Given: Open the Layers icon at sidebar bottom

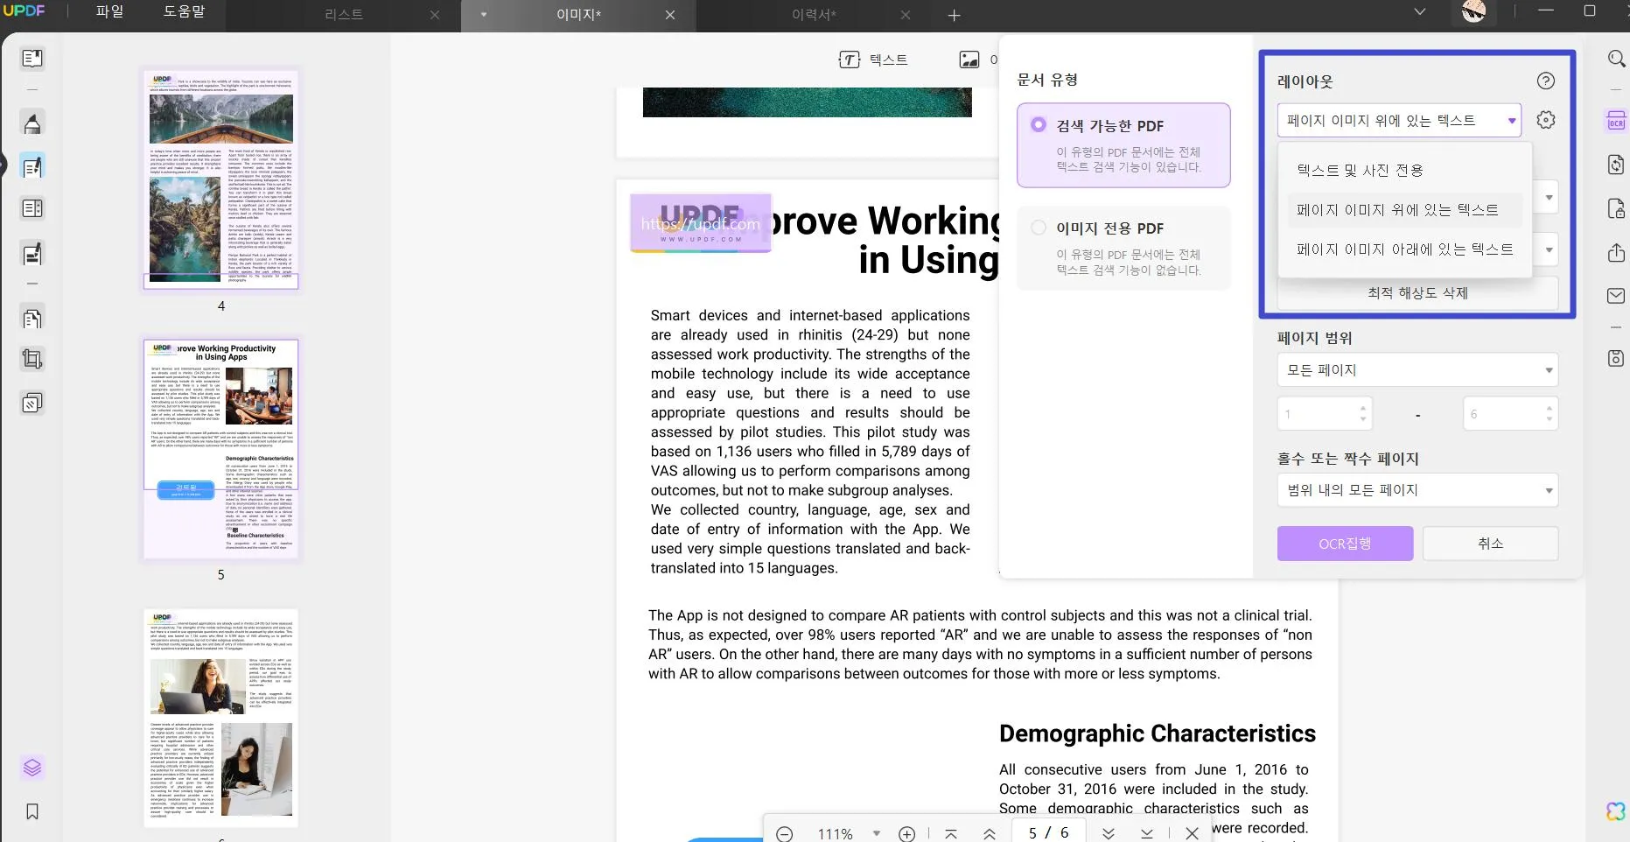Looking at the screenshot, I should (32, 768).
